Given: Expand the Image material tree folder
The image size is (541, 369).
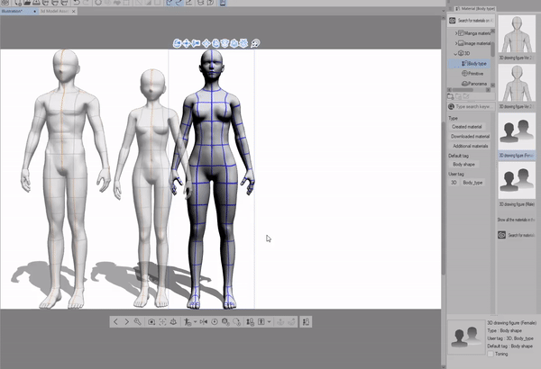Looking at the screenshot, I should tap(456, 43).
